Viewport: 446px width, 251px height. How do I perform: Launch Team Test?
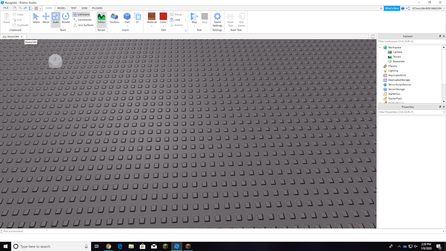point(230,20)
